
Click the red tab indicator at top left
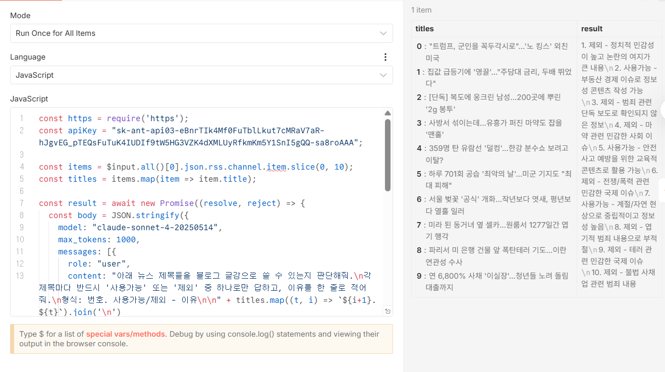point(30,2)
